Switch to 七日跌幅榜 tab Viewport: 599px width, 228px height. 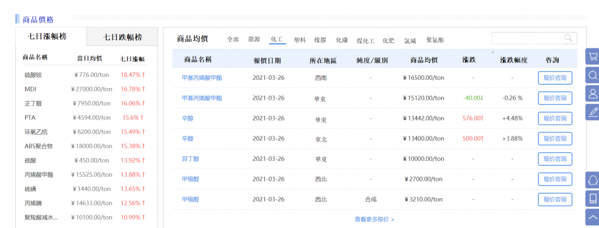122,37
